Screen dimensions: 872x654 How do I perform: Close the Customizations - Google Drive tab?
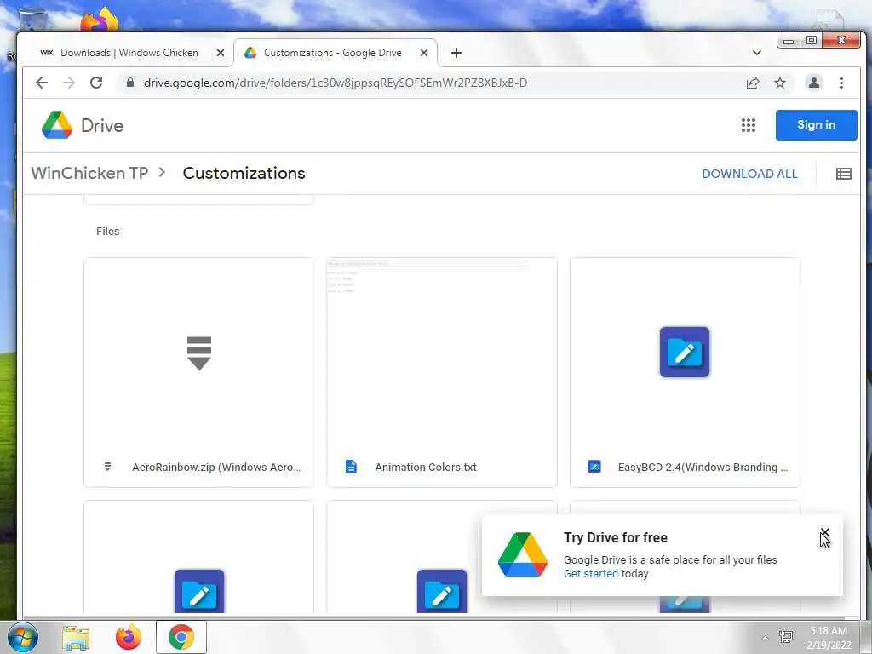click(424, 53)
